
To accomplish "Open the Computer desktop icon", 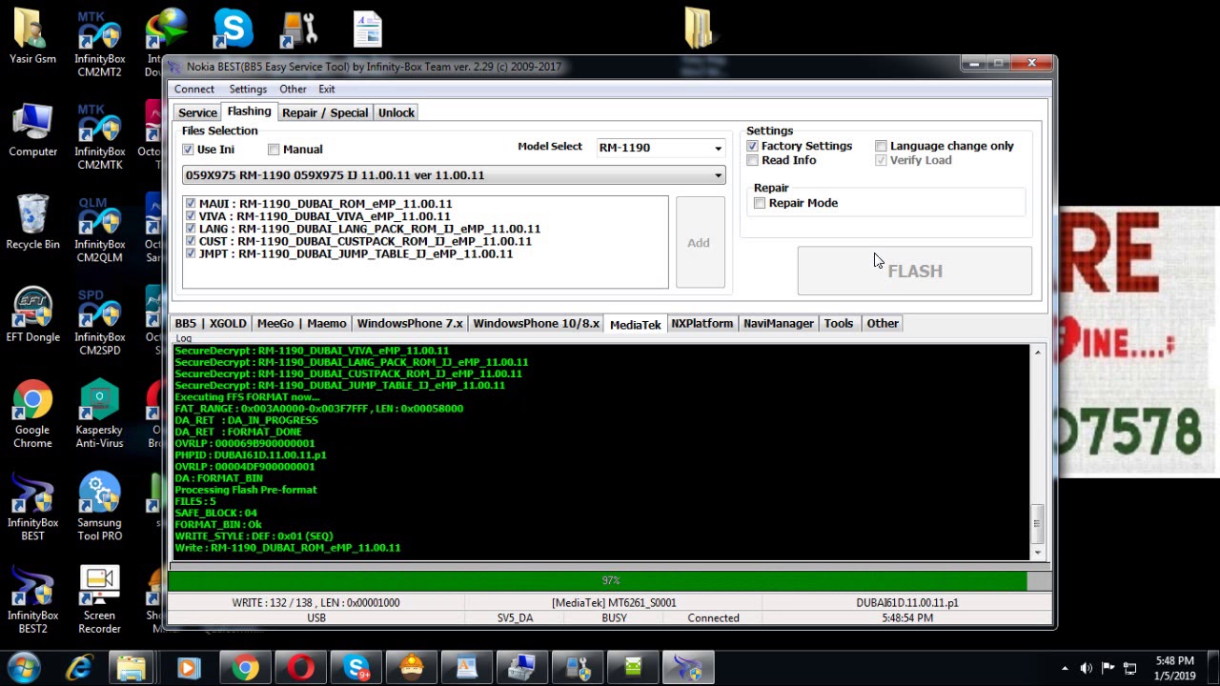I will coord(32,131).
